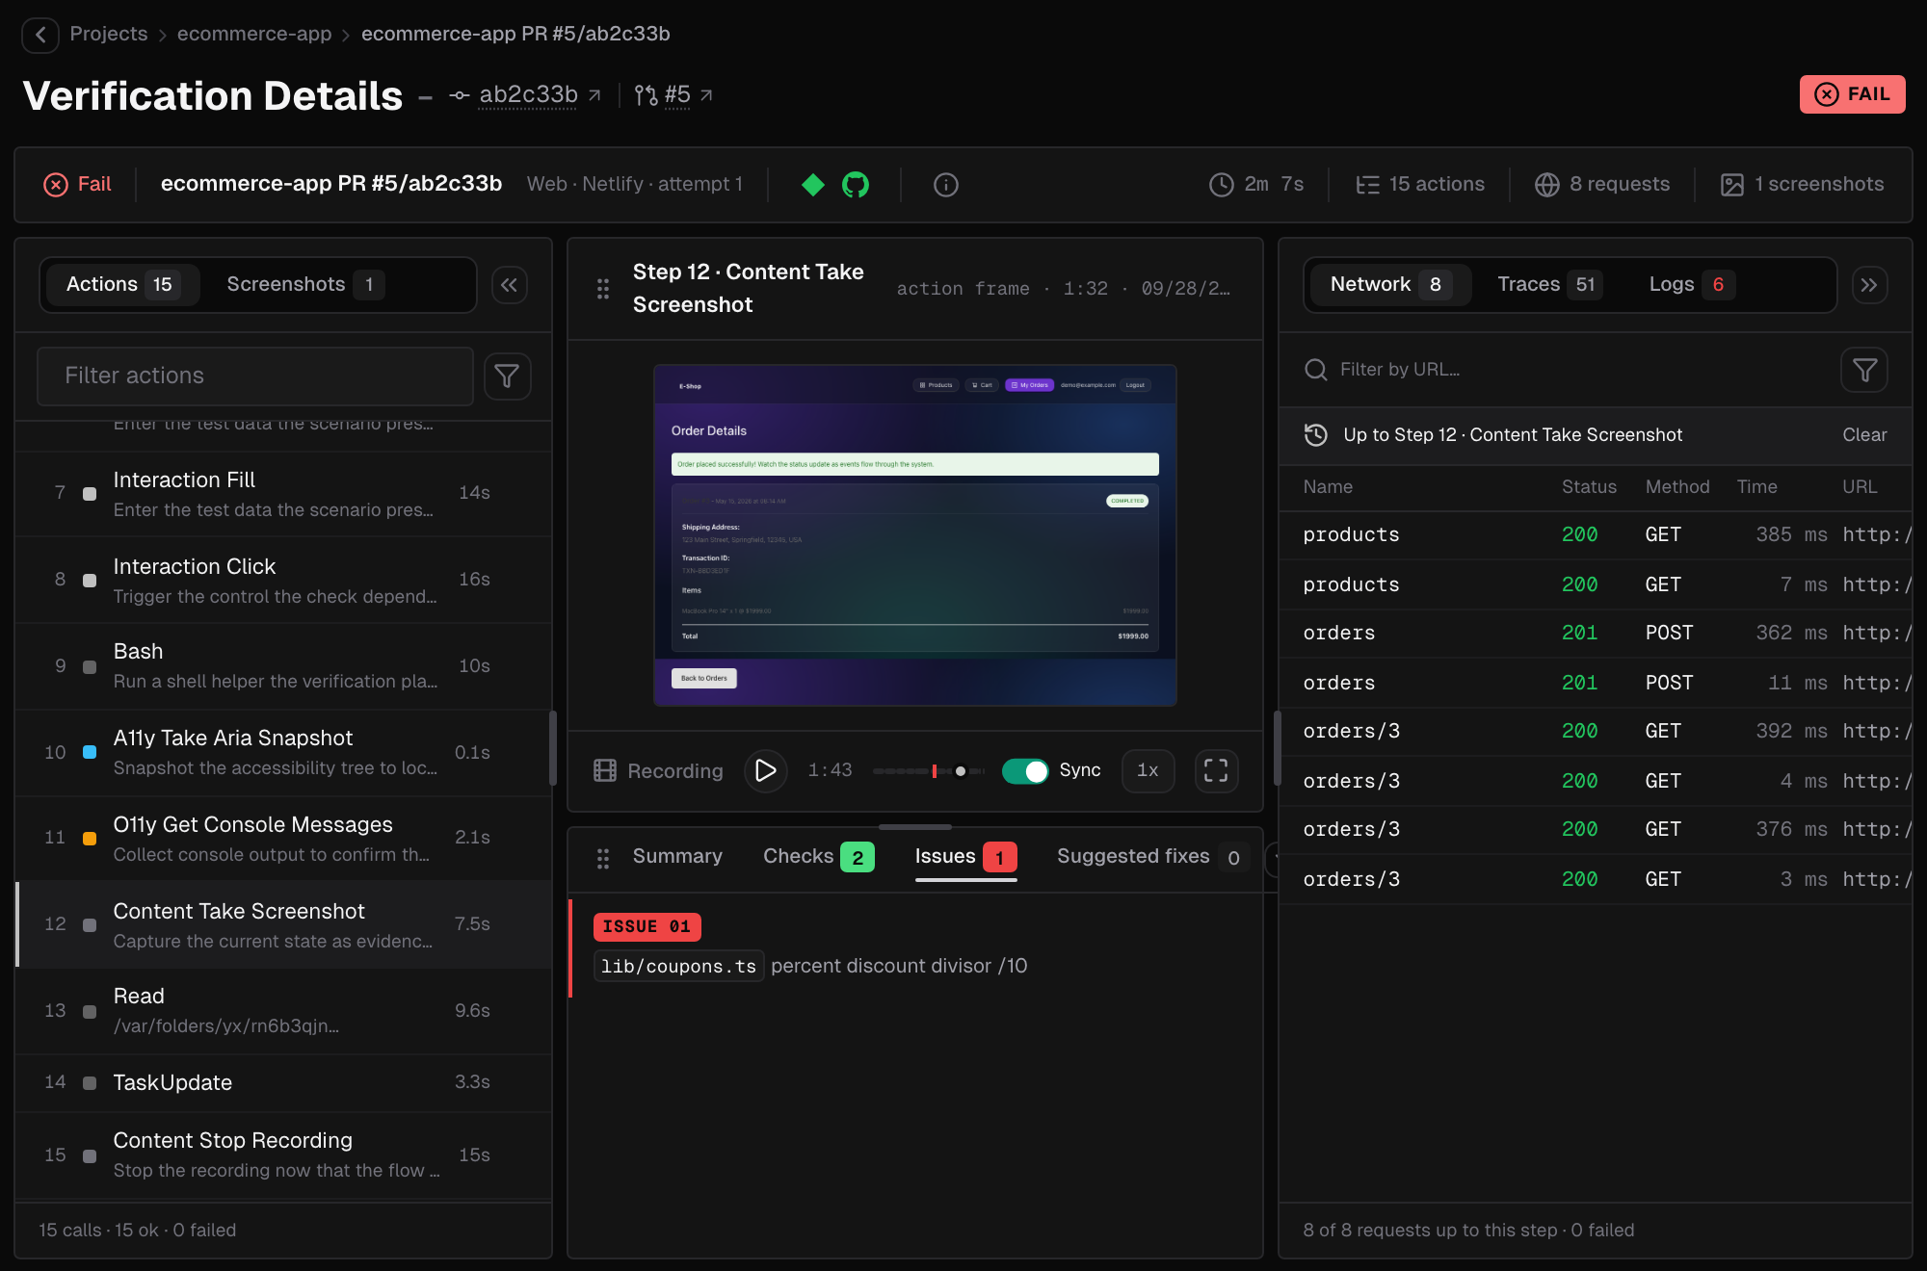1927x1271 pixels.
Task: Open the network filter funnel icon
Action: (1864, 370)
